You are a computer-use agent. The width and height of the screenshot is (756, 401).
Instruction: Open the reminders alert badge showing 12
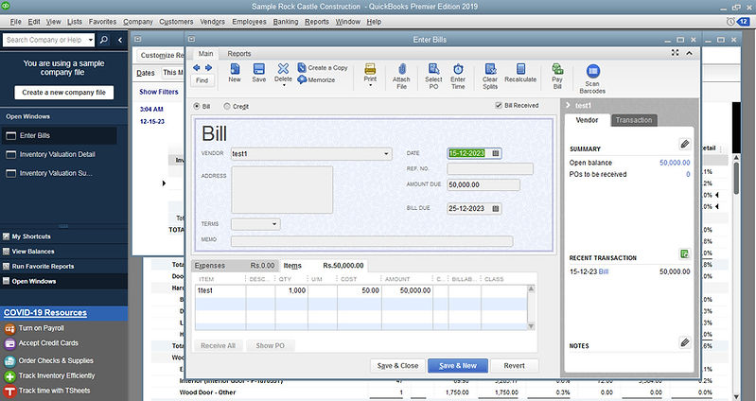point(743,22)
